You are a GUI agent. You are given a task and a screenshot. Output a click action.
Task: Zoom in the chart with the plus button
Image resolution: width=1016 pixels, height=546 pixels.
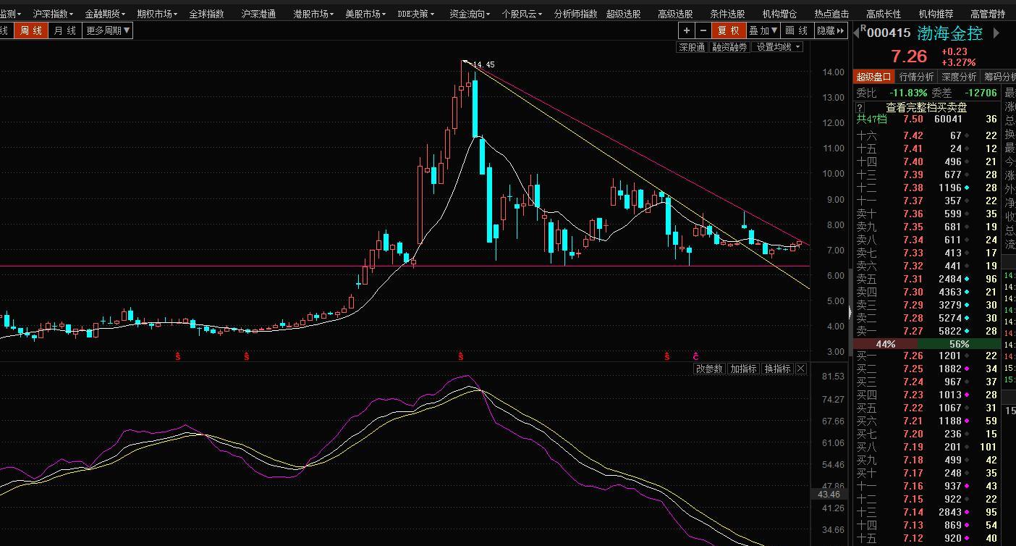point(687,30)
